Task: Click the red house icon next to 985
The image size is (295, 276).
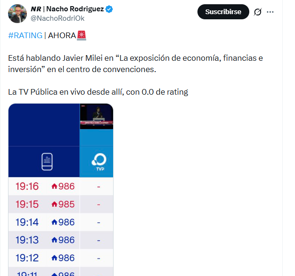Action: pyautogui.click(x=54, y=204)
